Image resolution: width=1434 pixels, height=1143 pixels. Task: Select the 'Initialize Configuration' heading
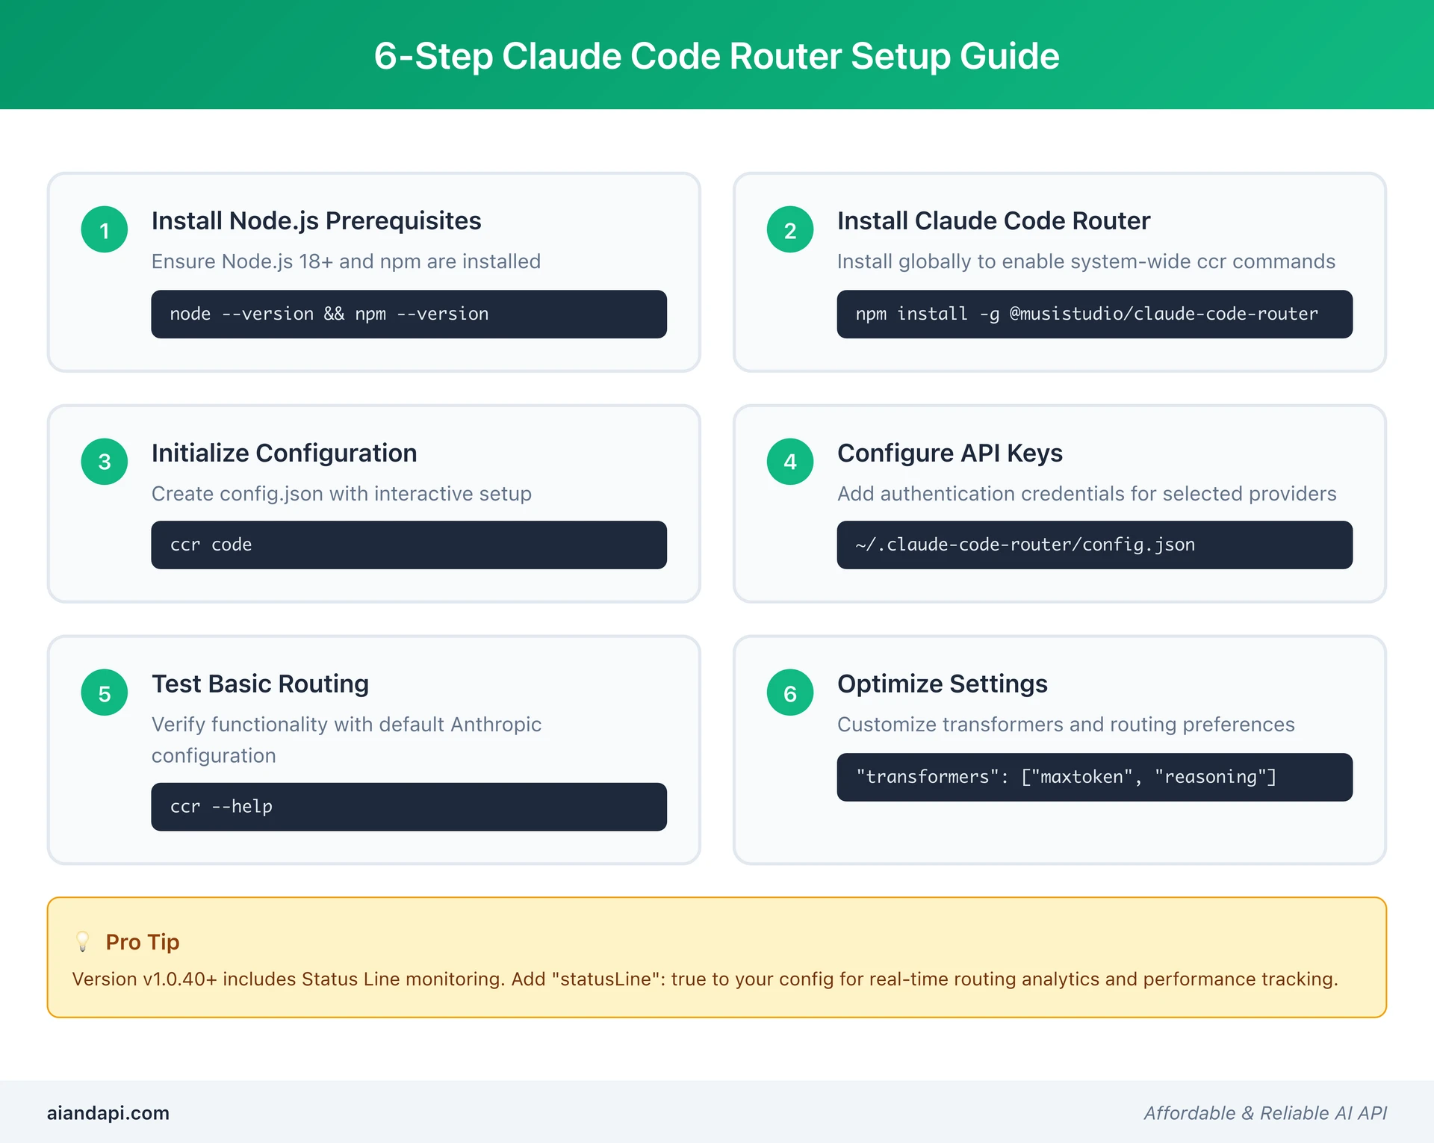[x=284, y=453]
